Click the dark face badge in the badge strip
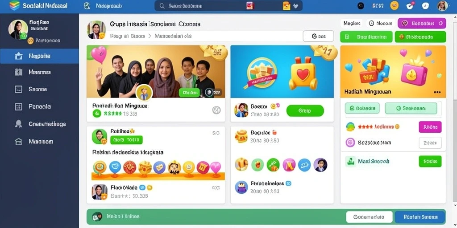This screenshot has width=457, height=228. click(x=174, y=167)
